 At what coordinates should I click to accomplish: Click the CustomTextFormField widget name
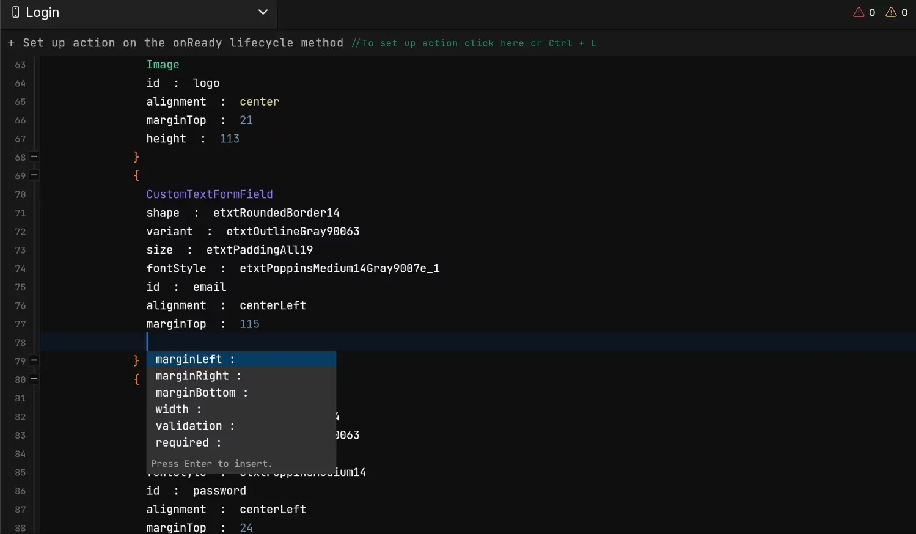210,194
